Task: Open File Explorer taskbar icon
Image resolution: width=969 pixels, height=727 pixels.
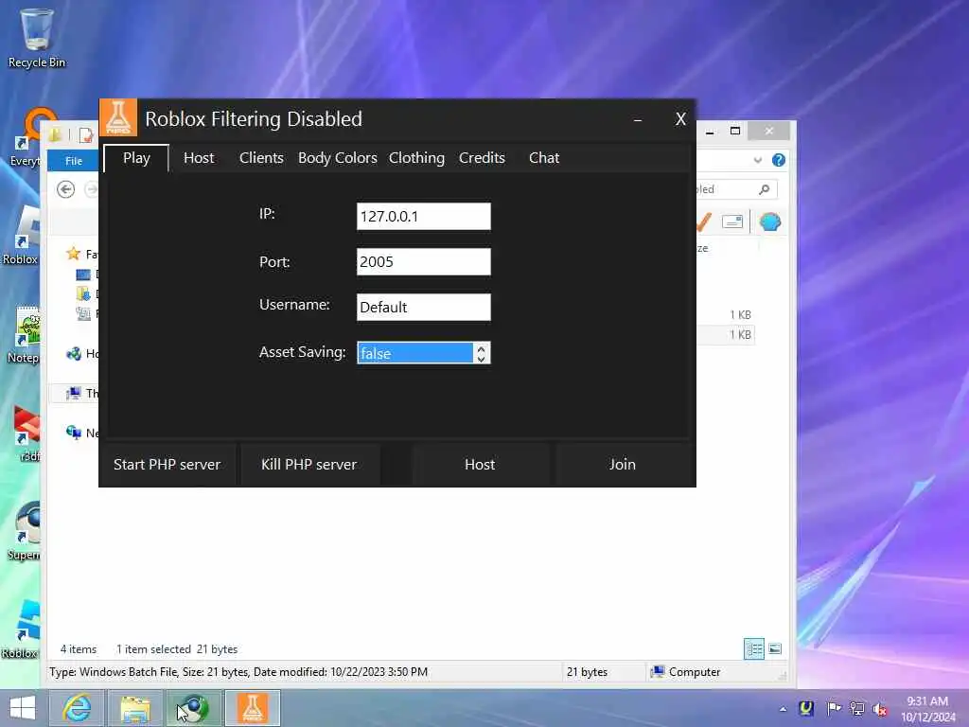Action: (135, 708)
